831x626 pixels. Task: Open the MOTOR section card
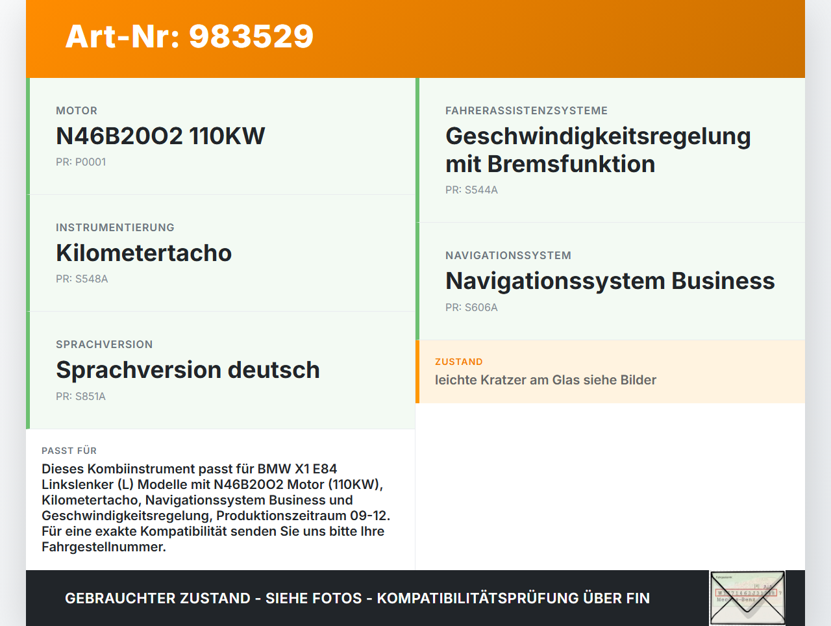click(x=221, y=135)
